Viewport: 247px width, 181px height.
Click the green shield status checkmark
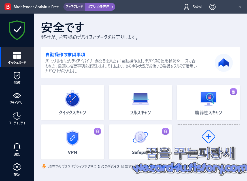pyautogui.click(x=17, y=30)
